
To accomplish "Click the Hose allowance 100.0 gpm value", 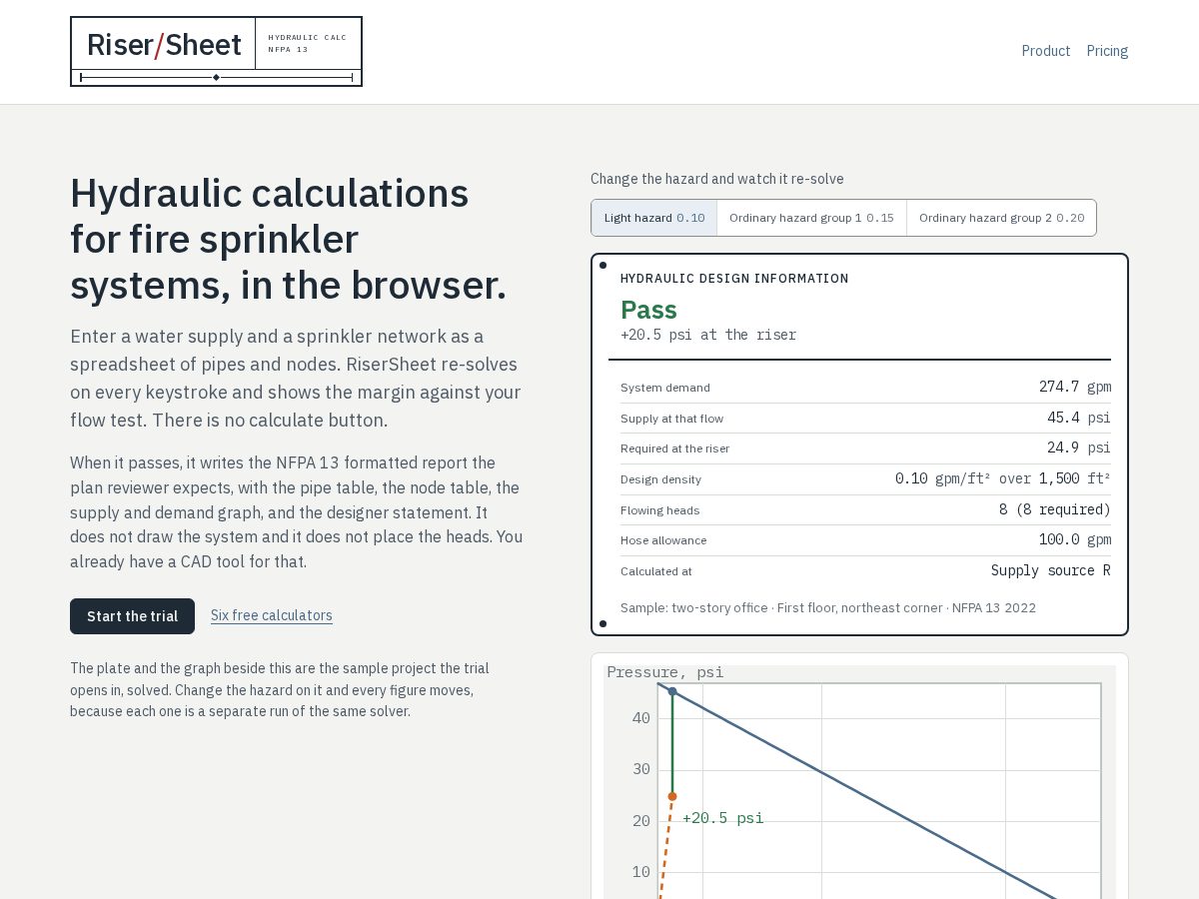I will point(1074,539).
